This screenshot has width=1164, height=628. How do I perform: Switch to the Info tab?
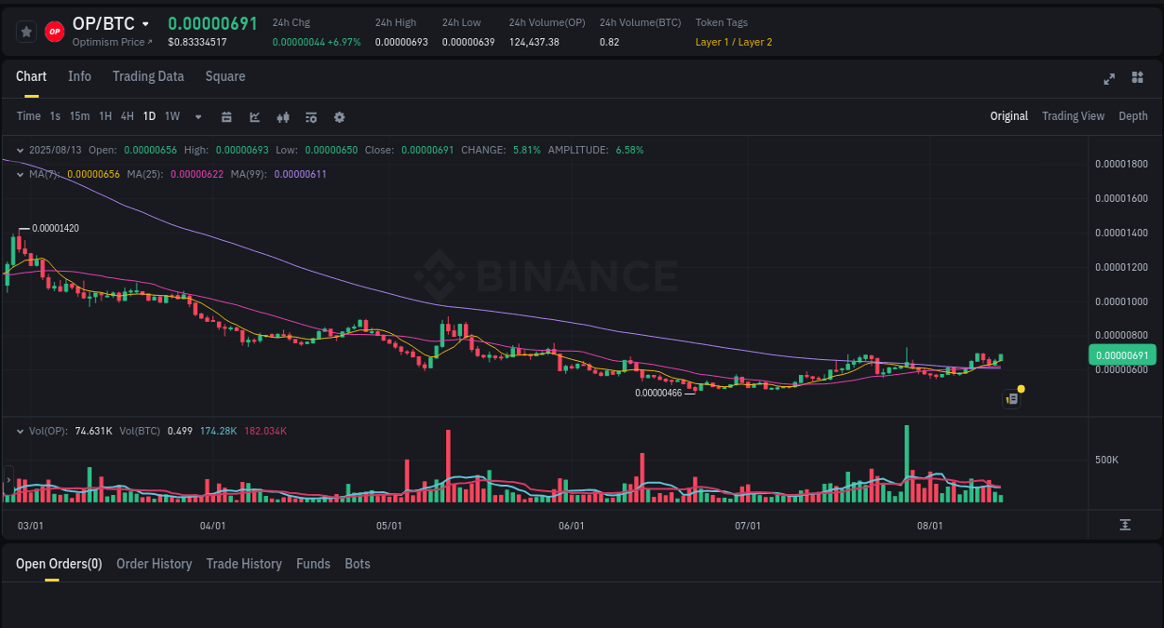[x=79, y=76]
